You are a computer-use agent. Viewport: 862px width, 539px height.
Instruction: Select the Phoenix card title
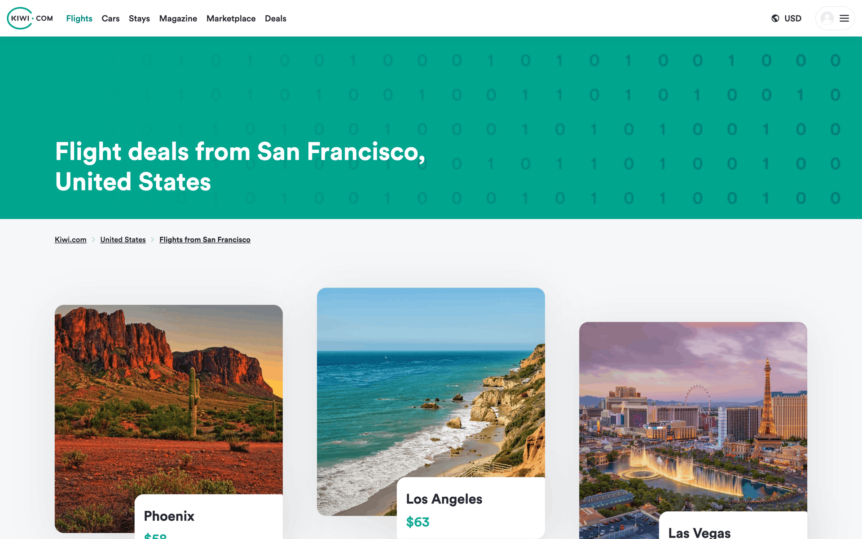tap(169, 516)
